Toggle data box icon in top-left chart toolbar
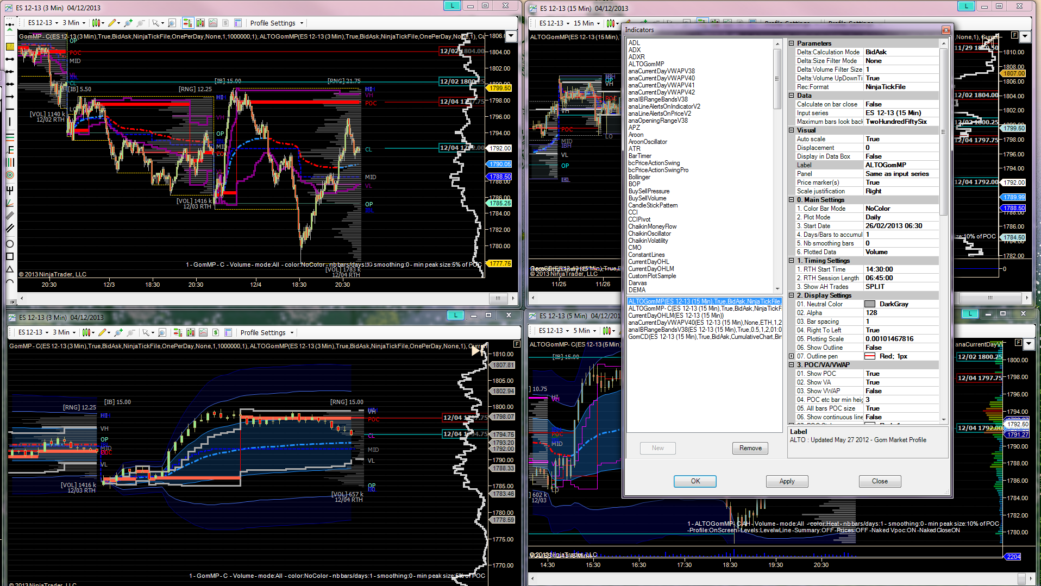This screenshot has height=586, width=1041. click(172, 23)
